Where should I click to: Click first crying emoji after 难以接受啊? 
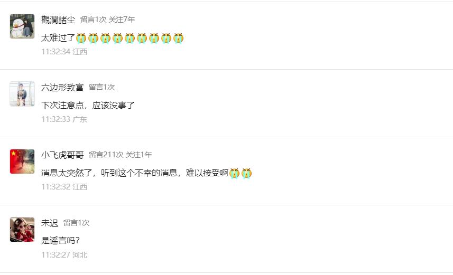click(x=234, y=173)
